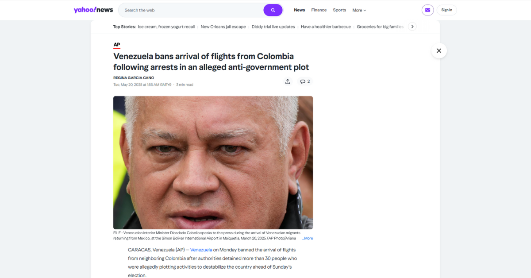Open the Yahoo Mail envelope icon
Screen dimensions: 531x278
click(x=427, y=10)
